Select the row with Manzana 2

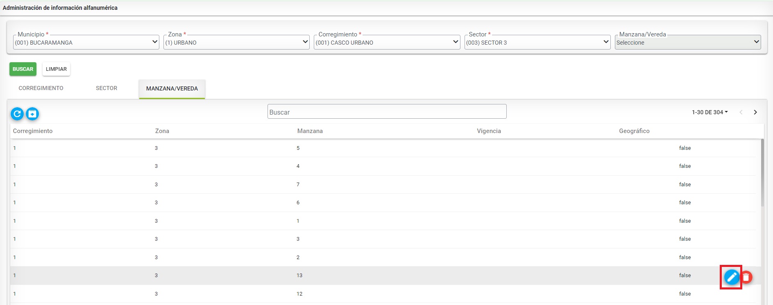(x=383, y=258)
